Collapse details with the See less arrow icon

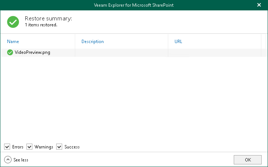[x=7, y=160]
